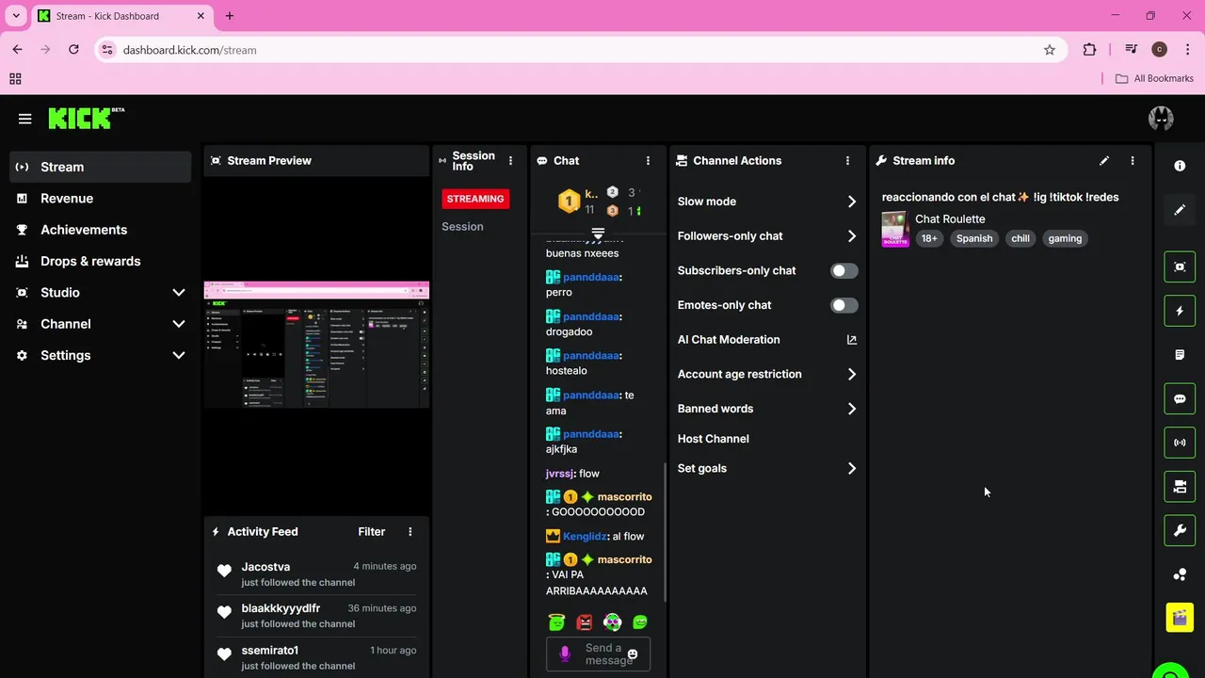Open Session Info three-dot menu
The width and height of the screenshot is (1205, 678).
pos(511,161)
